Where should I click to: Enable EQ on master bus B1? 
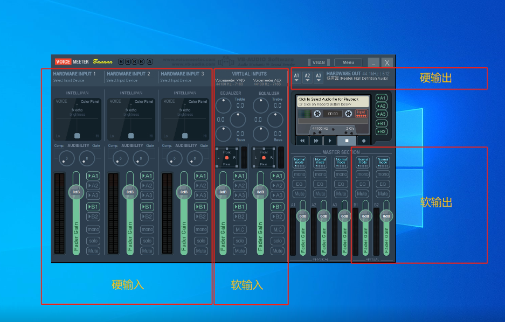(x=363, y=184)
